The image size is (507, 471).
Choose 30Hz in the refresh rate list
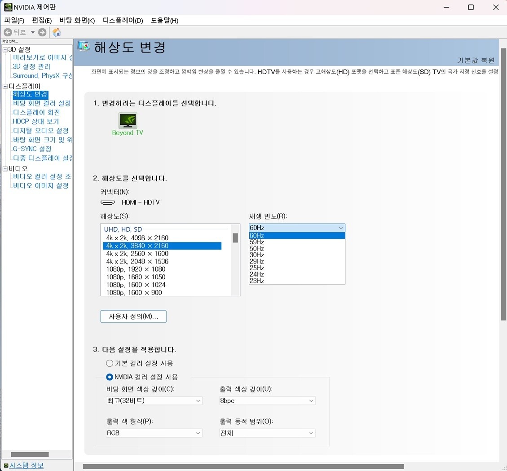pyautogui.click(x=297, y=255)
